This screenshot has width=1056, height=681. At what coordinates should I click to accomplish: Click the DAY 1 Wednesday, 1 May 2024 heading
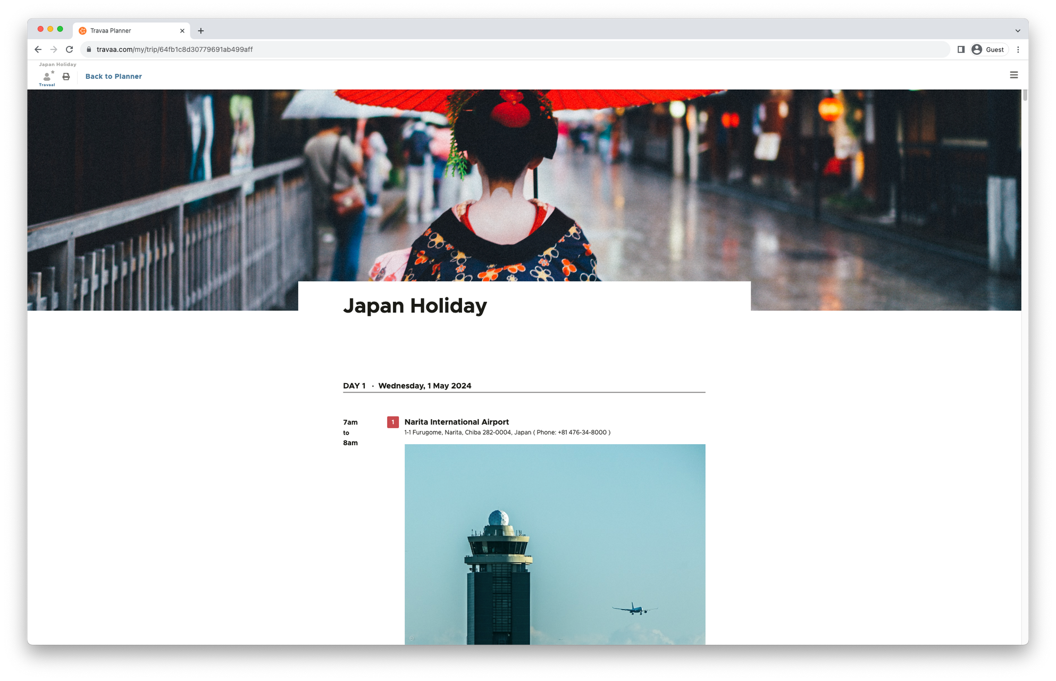(407, 386)
